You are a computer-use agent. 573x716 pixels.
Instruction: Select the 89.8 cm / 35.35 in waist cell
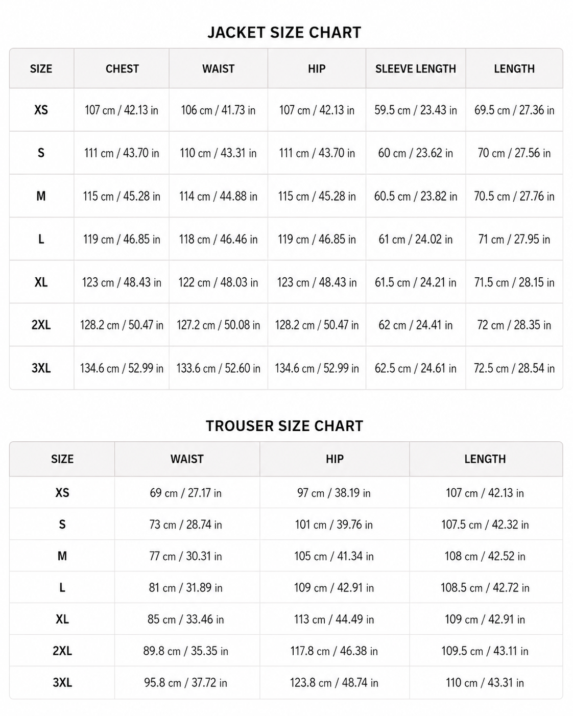coord(186,651)
